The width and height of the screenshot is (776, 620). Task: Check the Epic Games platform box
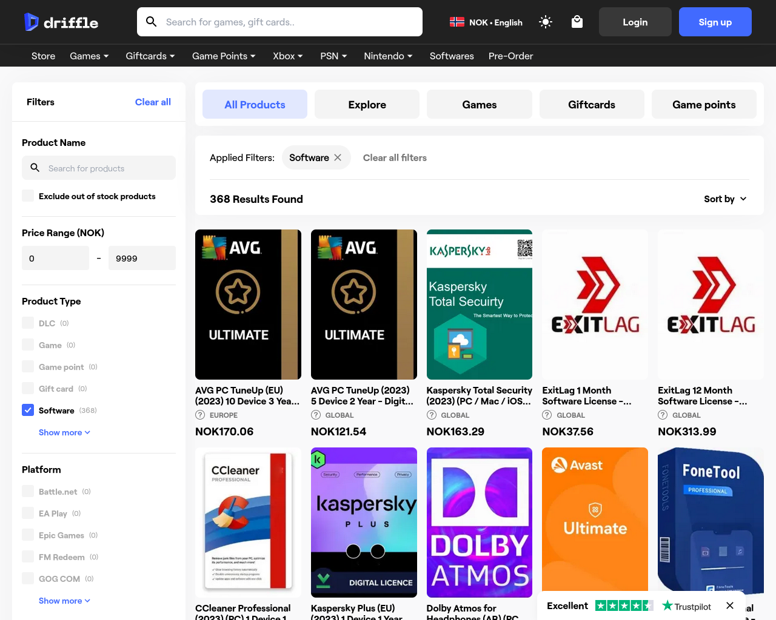[28, 535]
